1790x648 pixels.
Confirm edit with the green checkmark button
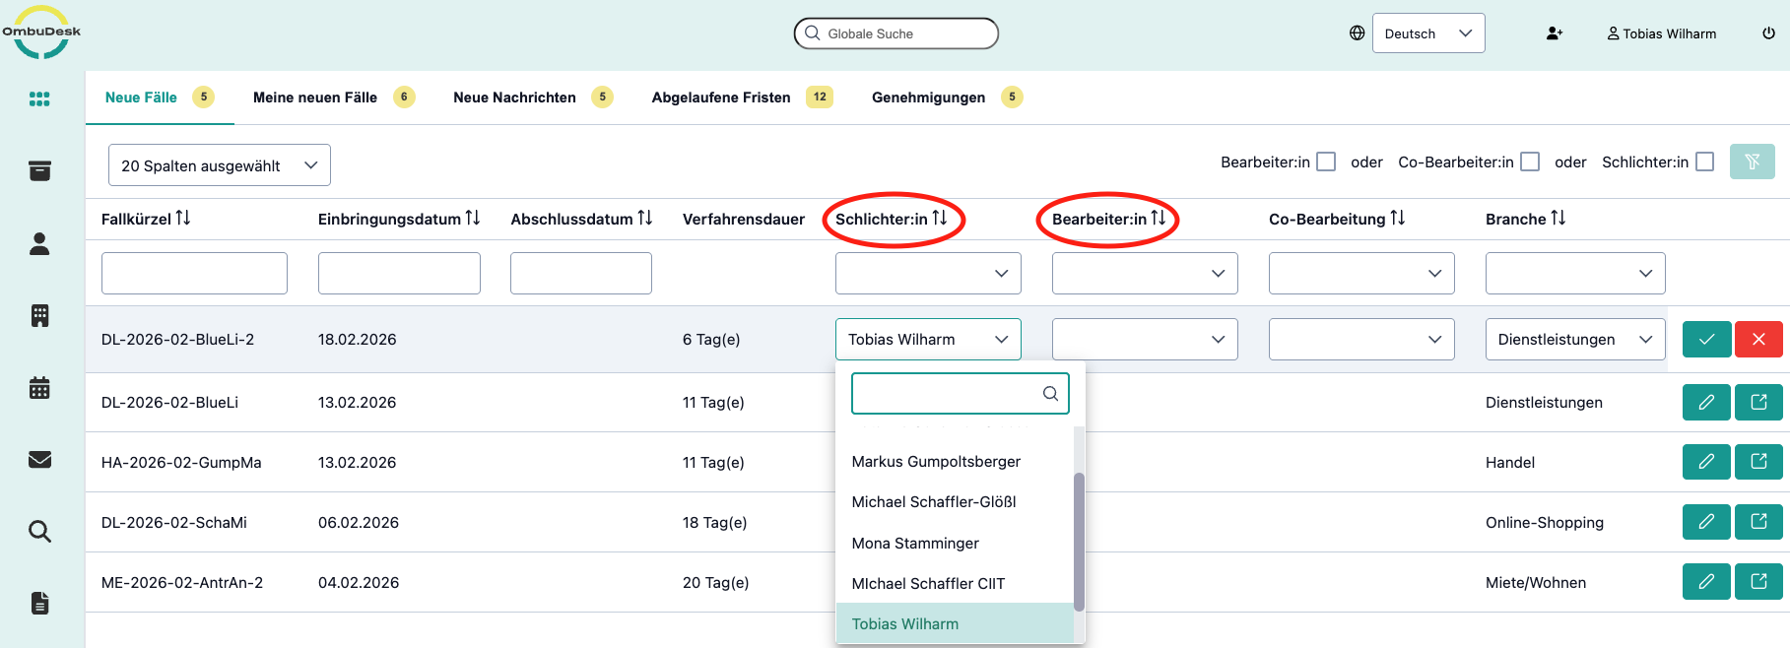coord(1706,340)
